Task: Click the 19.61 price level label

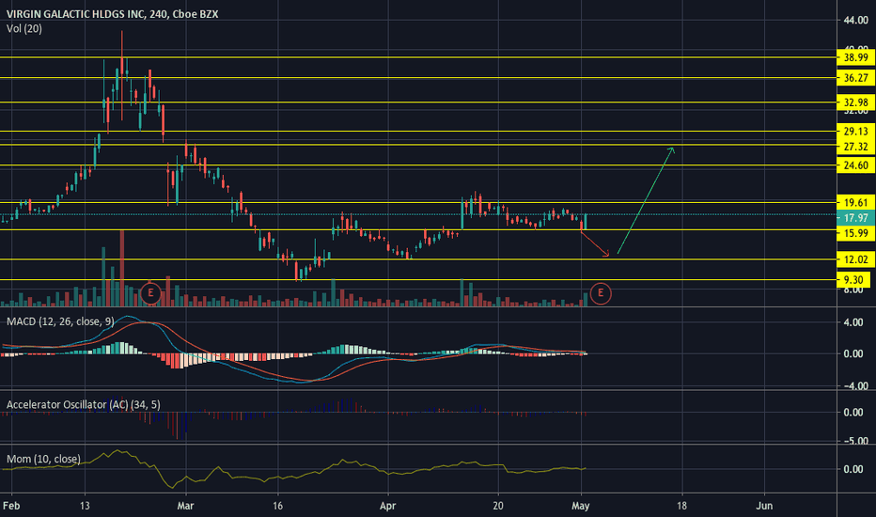Action: 855,202
